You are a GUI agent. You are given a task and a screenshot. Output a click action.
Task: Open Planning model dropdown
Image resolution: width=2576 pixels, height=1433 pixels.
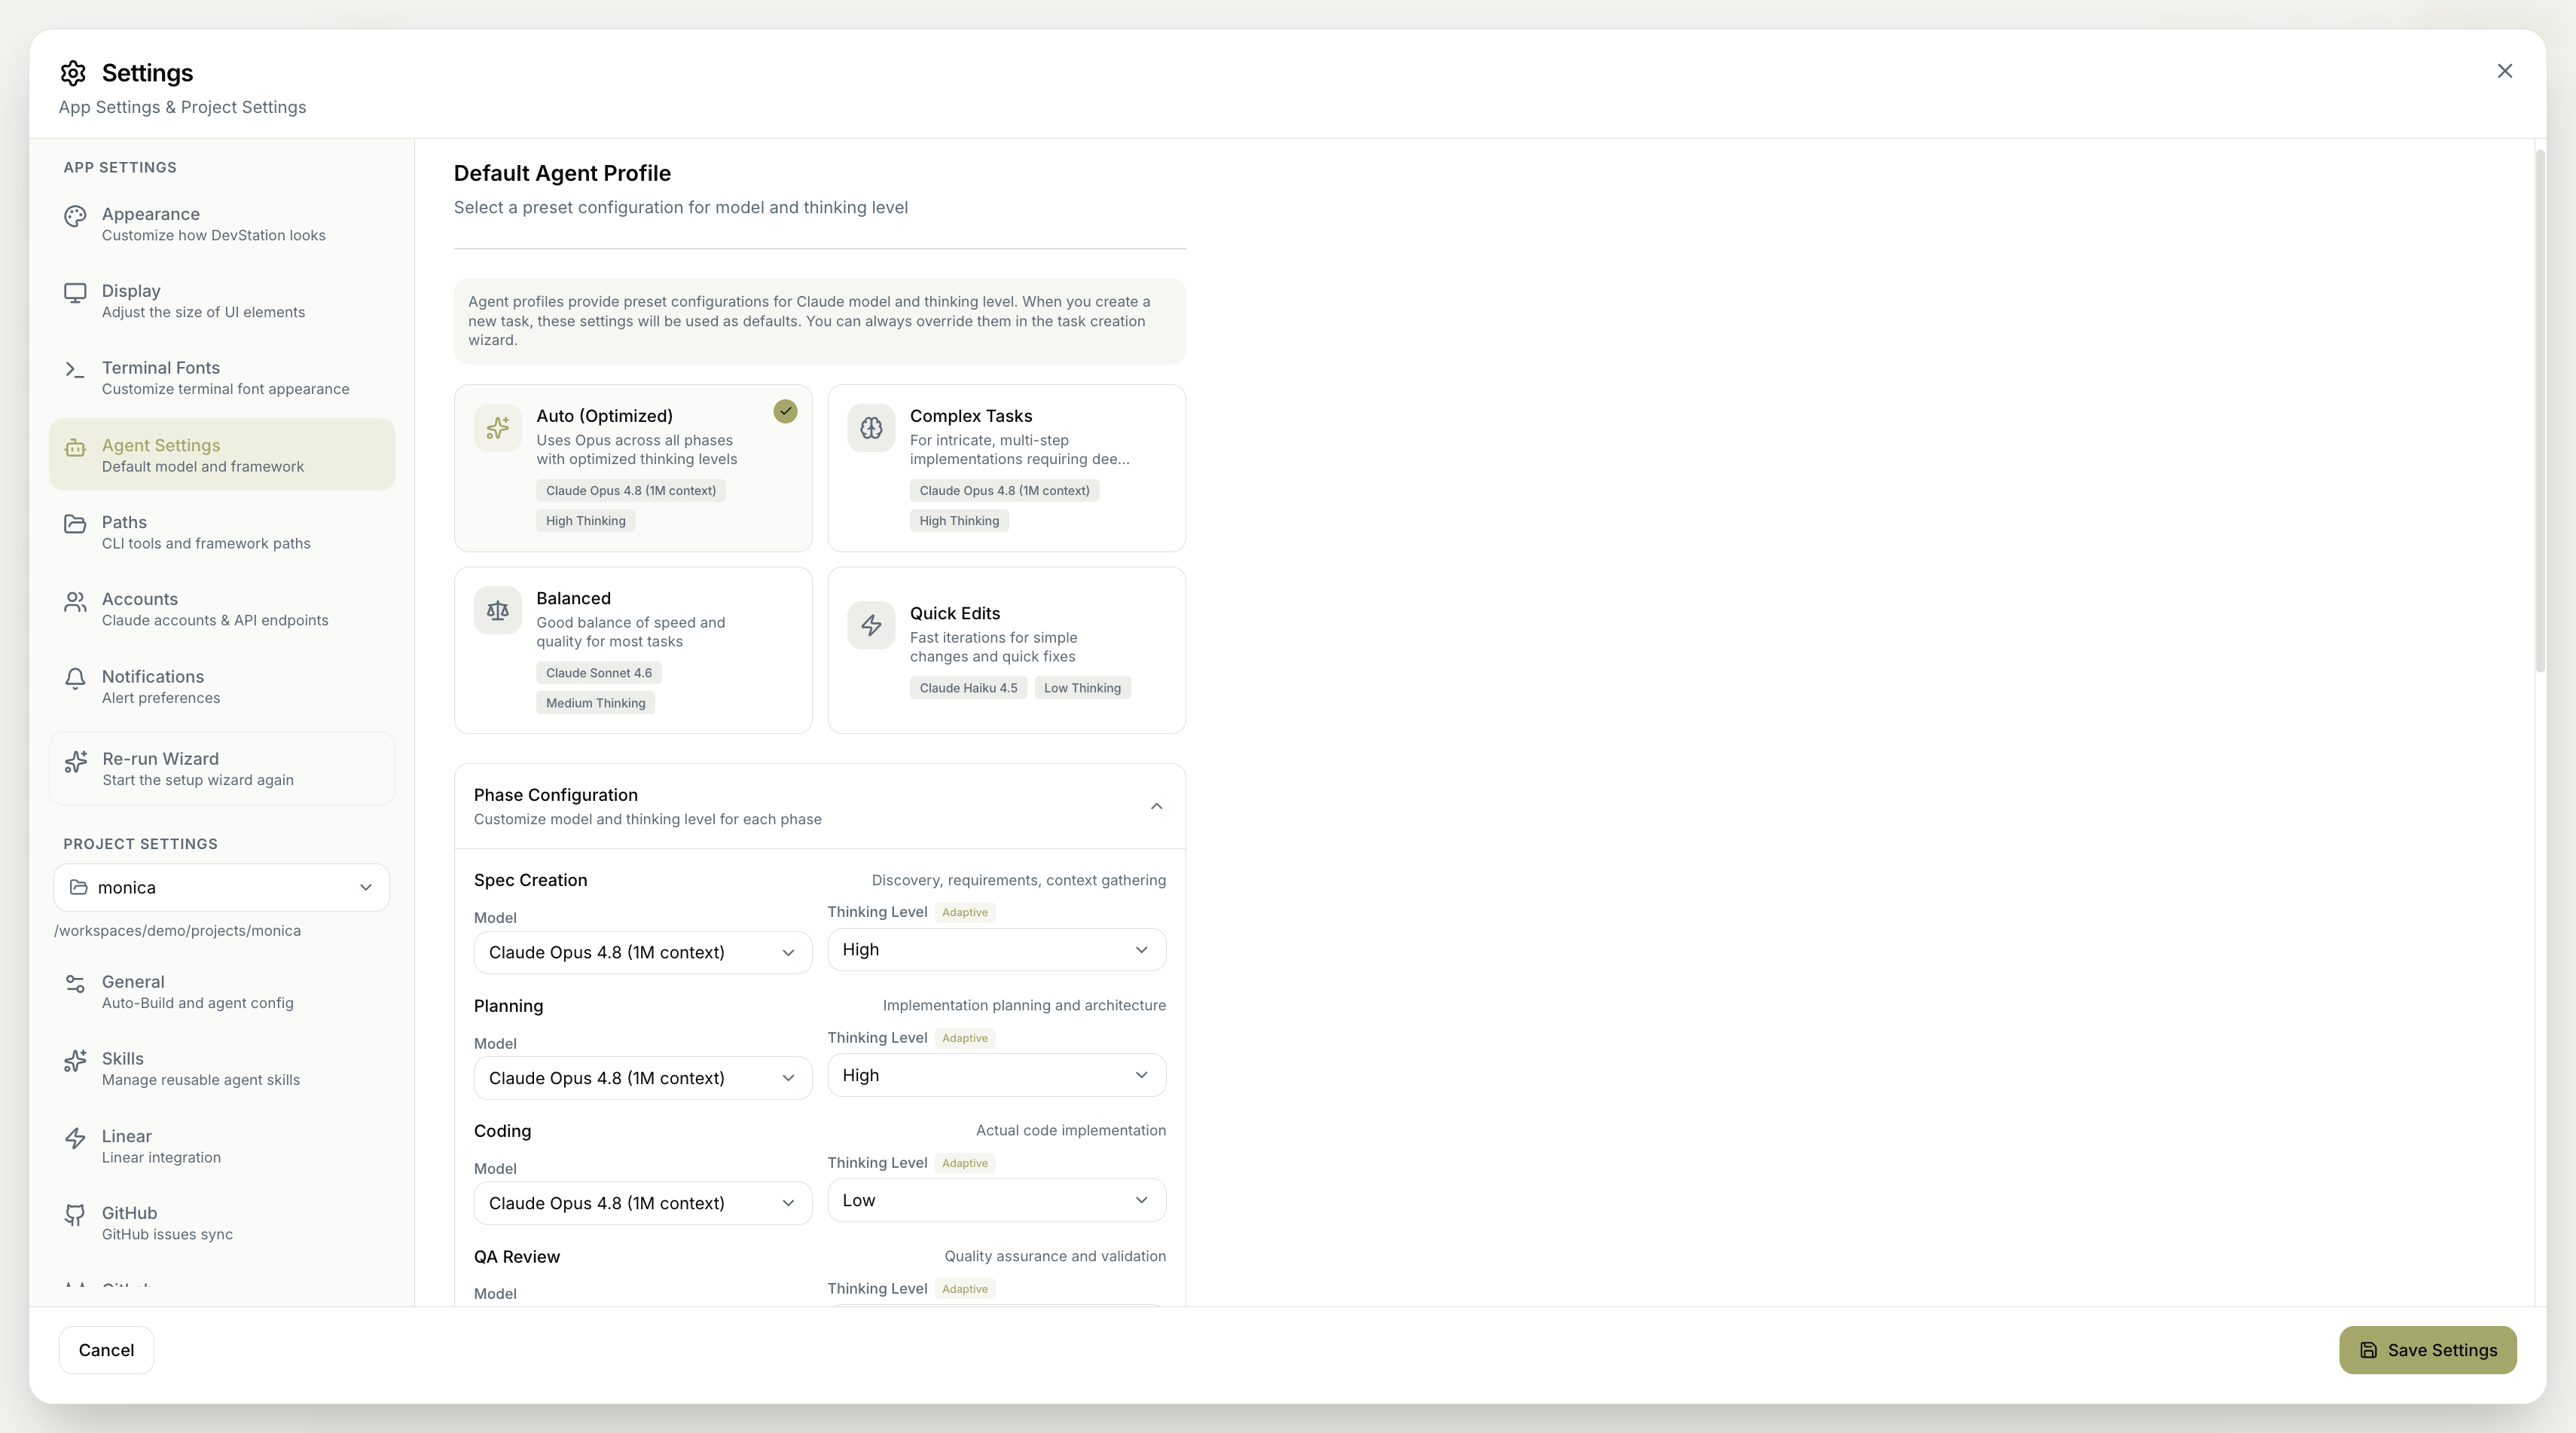pos(642,1078)
